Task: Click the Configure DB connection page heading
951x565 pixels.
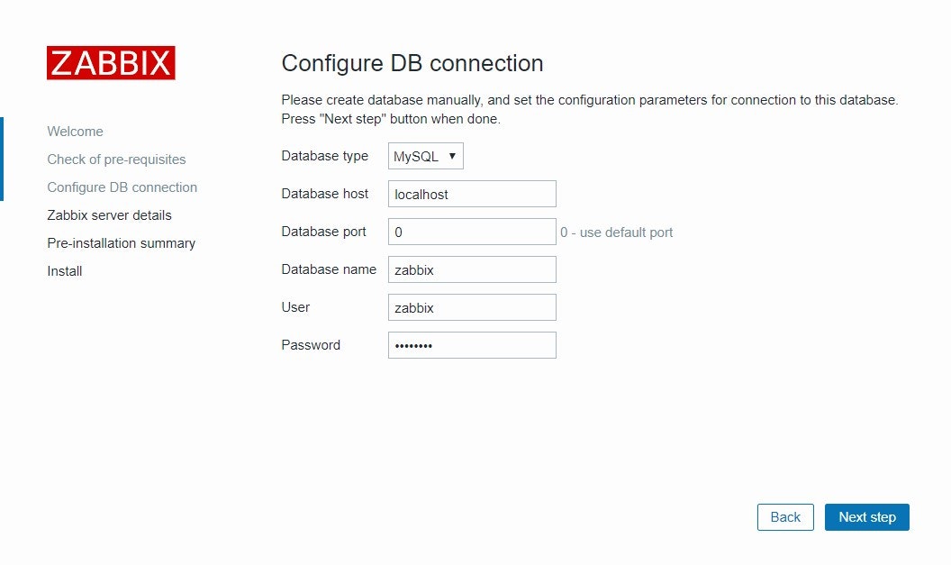Action: click(412, 63)
